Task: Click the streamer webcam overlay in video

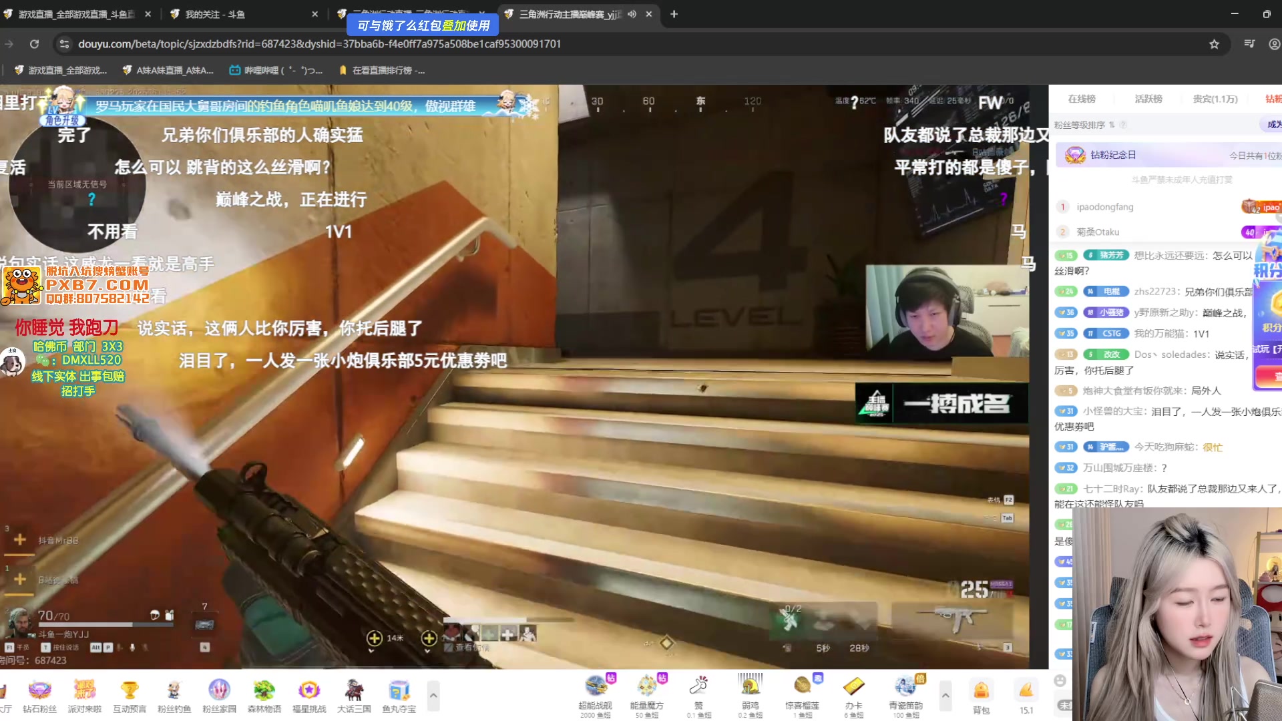Action: pyautogui.click(x=947, y=311)
